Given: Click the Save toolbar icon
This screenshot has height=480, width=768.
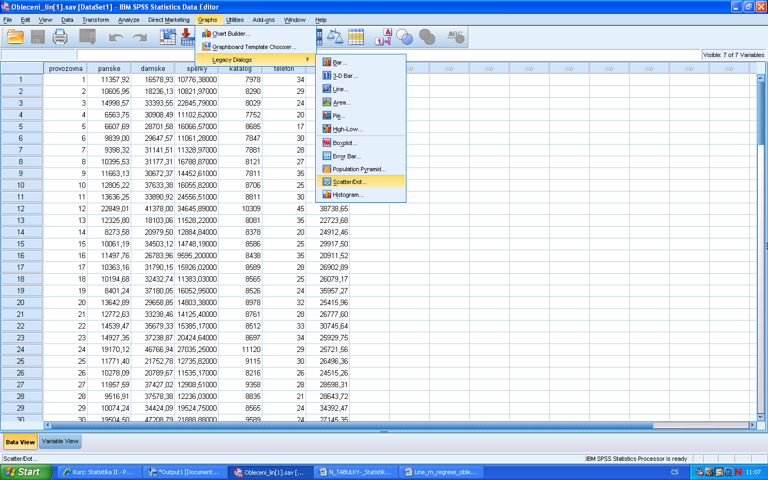Looking at the screenshot, I should click(x=37, y=37).
